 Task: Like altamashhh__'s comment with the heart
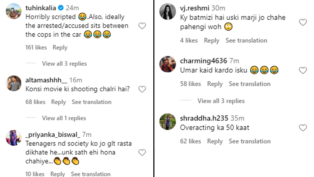pos(142,89)
